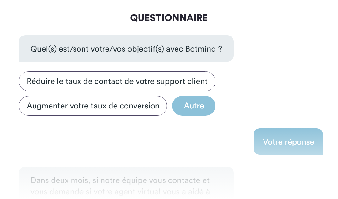
Task: Toggle the 'Autre' objective choice
Action: [194, 106]
